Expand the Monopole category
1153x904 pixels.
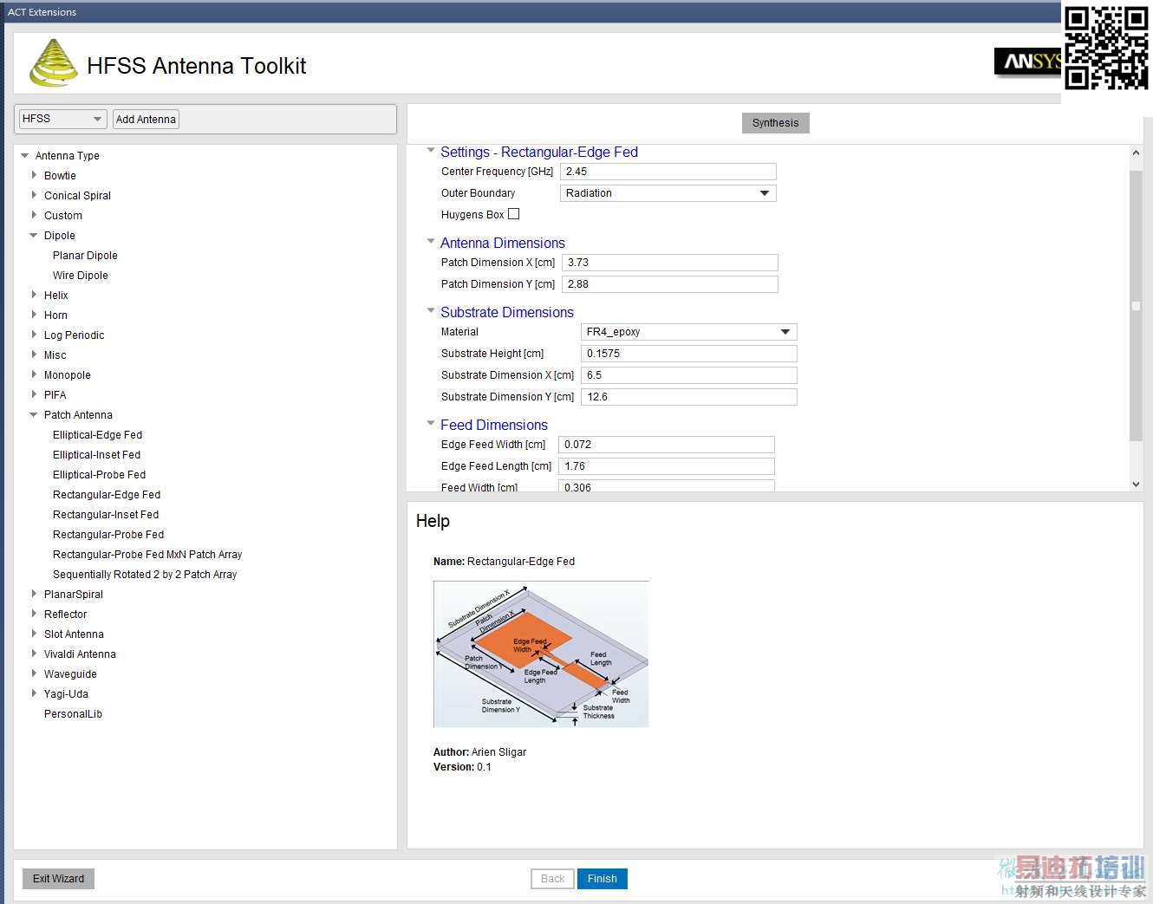pos(34,374)
